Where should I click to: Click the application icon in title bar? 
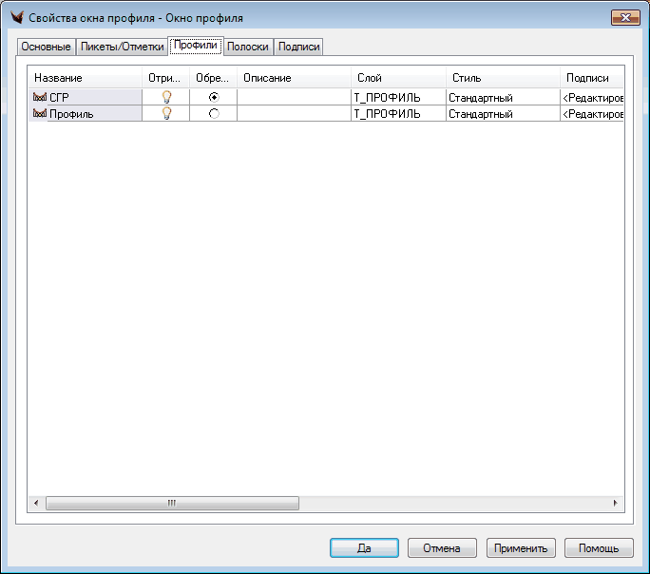pyautogui.click(x=15, y=17)
